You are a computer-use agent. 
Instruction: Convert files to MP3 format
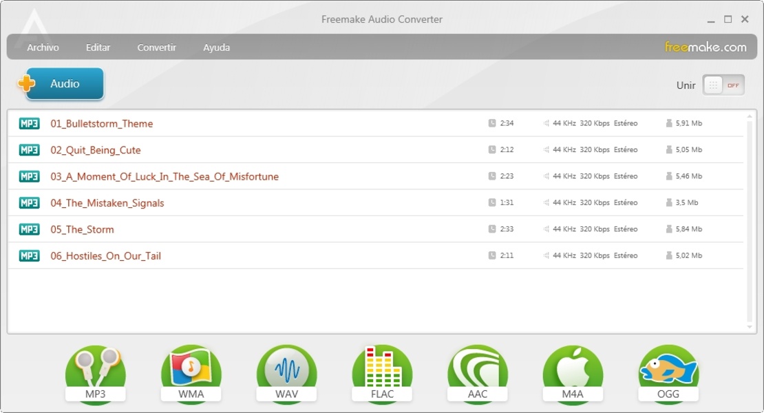[x=96, y=374]
